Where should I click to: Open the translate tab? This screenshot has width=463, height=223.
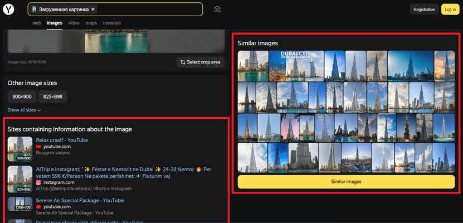(x=111, y=23)
